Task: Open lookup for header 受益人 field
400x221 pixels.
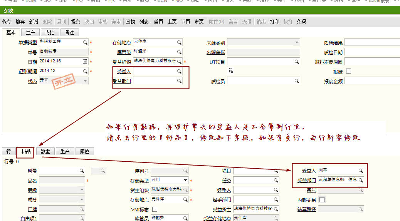Action: coord(179,71)
